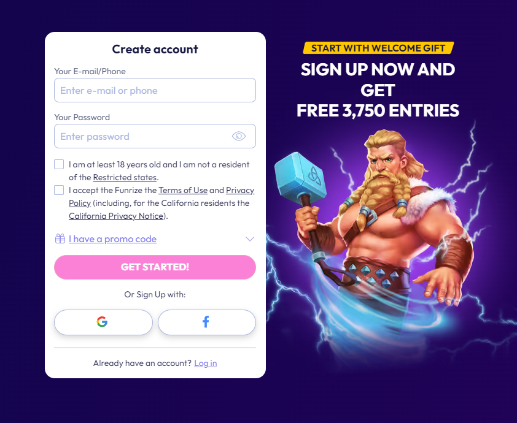Click the 'Start with welcome gift' yellow banner
This screenshot has width=517, height=423.
point(378,48)
